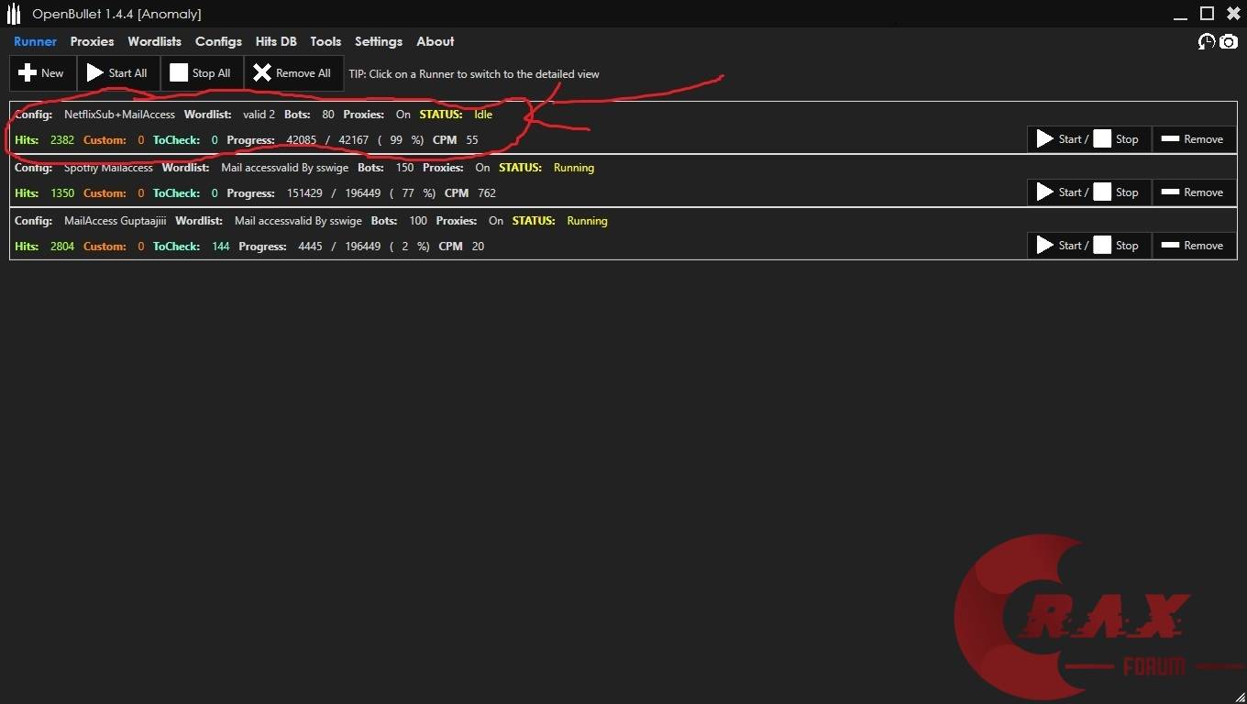The height and width of the screenshot is (704, 1247).
Task: Click Start / Stop for the Spotify Mailaccess runner
Action: [x=1088, y=192]
